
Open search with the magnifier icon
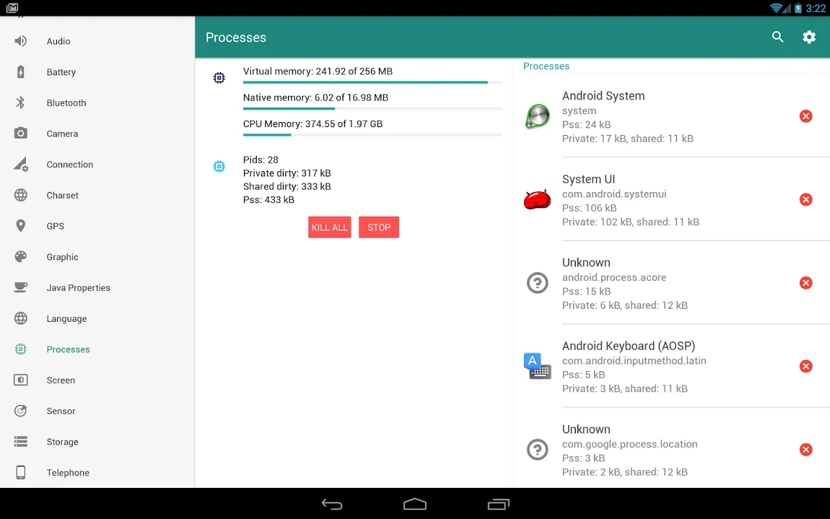coord(777,37)
